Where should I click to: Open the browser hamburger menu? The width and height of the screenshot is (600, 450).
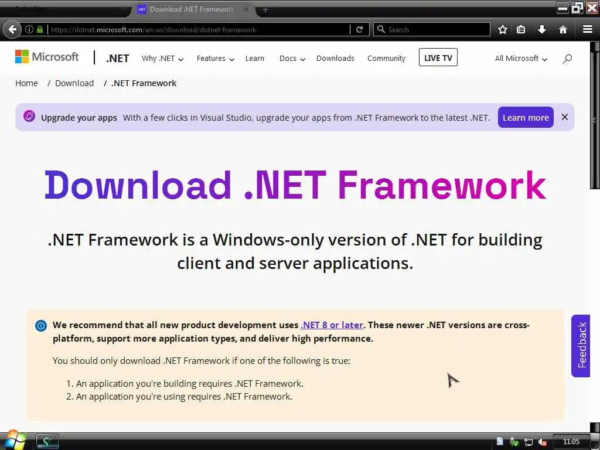[x=588, y=29]
